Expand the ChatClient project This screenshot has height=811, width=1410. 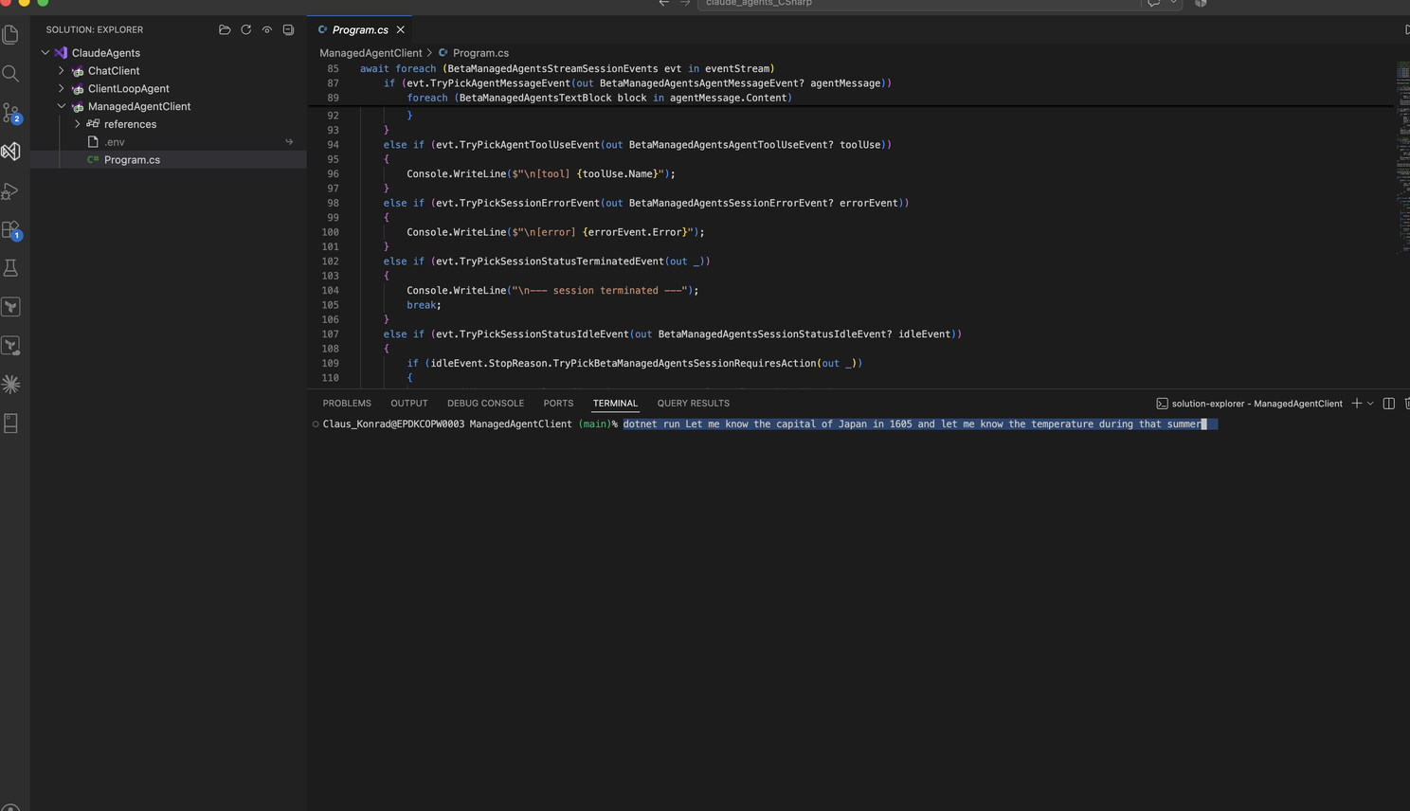click(x=62, y=71)
